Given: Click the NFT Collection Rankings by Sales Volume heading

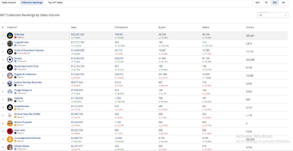Looking at the screenshot, I should pos(30,15).
